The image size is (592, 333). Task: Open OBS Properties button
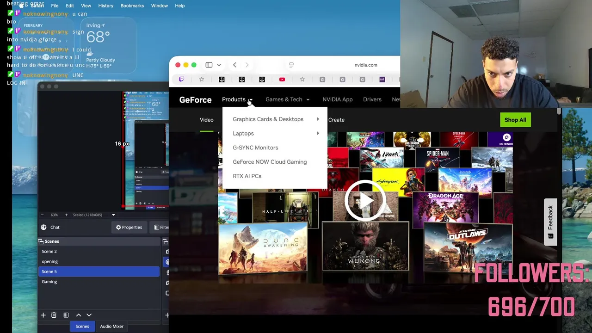pos(129,227)
